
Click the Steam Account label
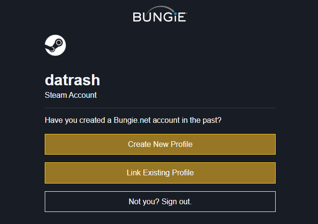tap(71, 95)
